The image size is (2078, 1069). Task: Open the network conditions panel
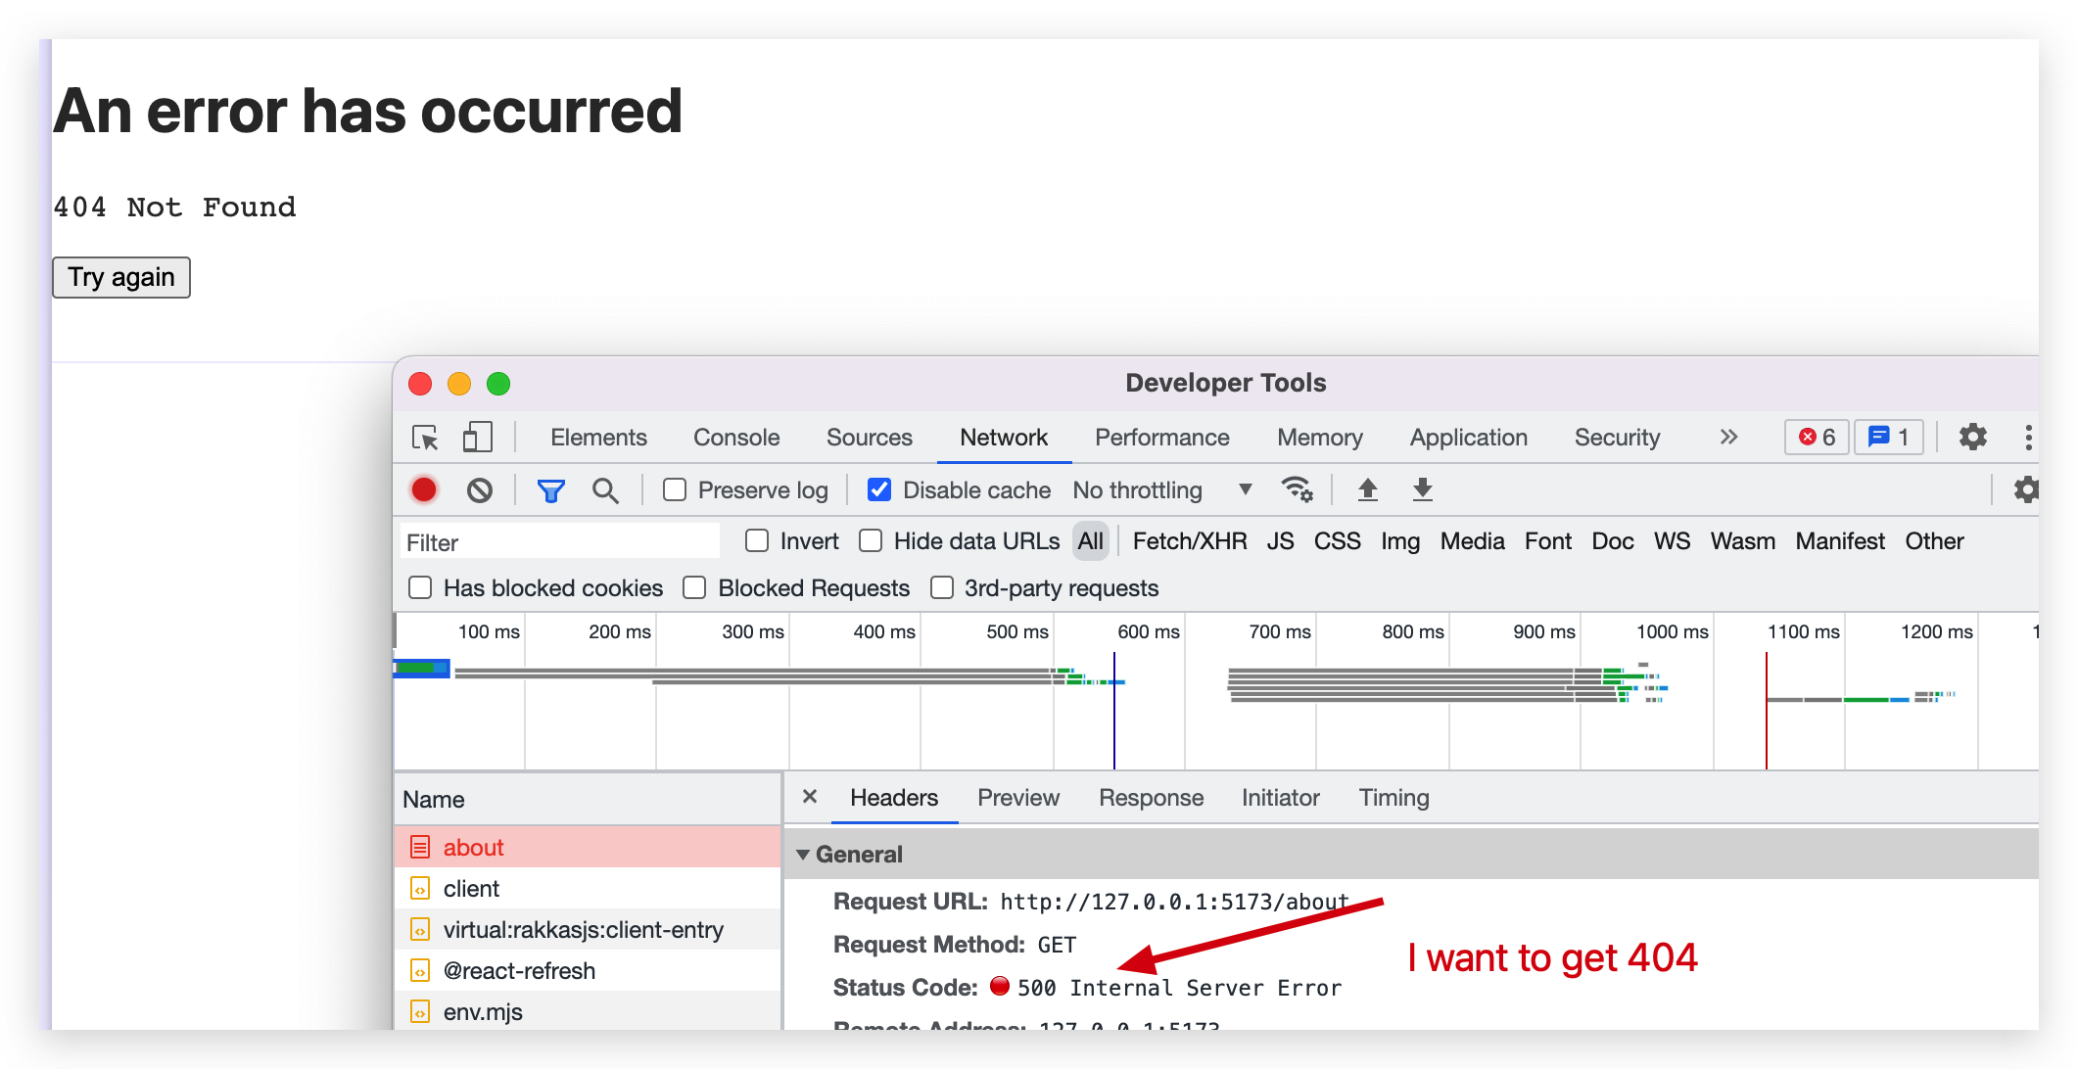1298,489
